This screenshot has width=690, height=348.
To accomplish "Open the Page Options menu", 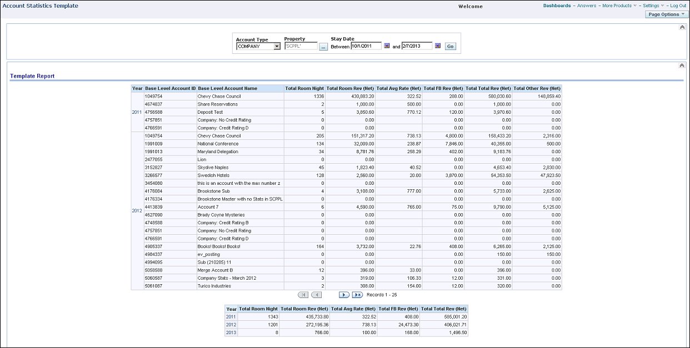I will [x=666, y=14].
